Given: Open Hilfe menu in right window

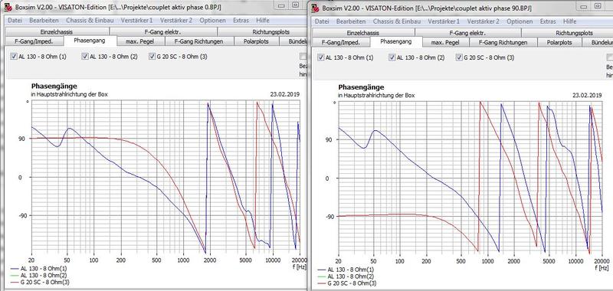Looking at the screenshot, I should [569, 21].
